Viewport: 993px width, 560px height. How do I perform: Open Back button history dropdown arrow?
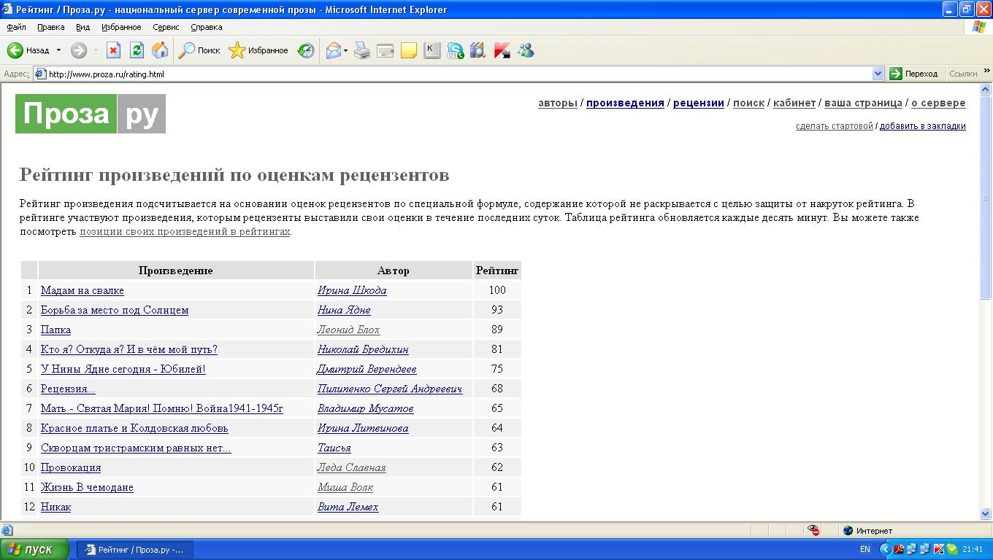59,50
